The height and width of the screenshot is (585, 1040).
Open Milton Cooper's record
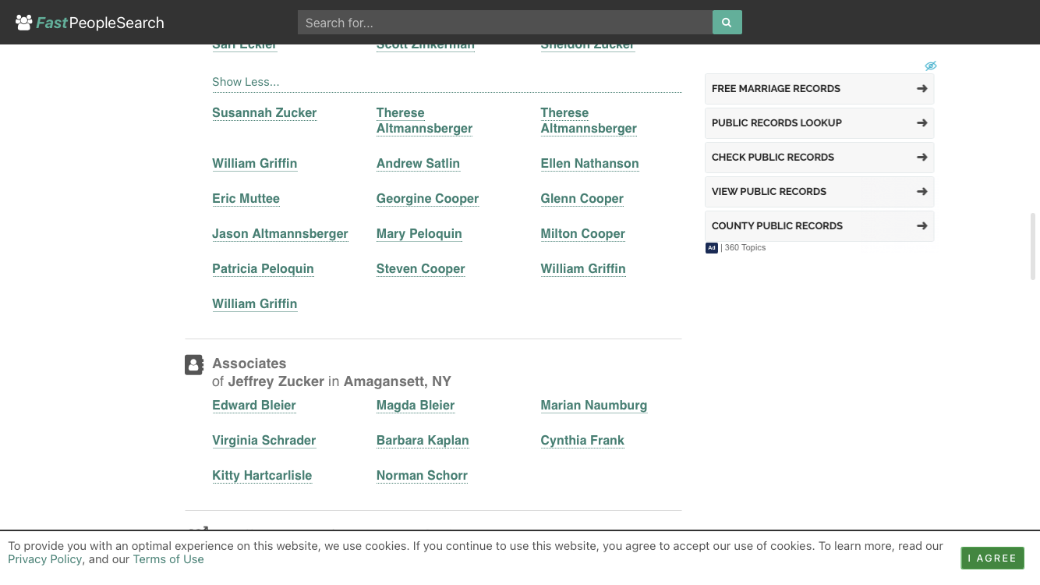(x=582, y=233)
